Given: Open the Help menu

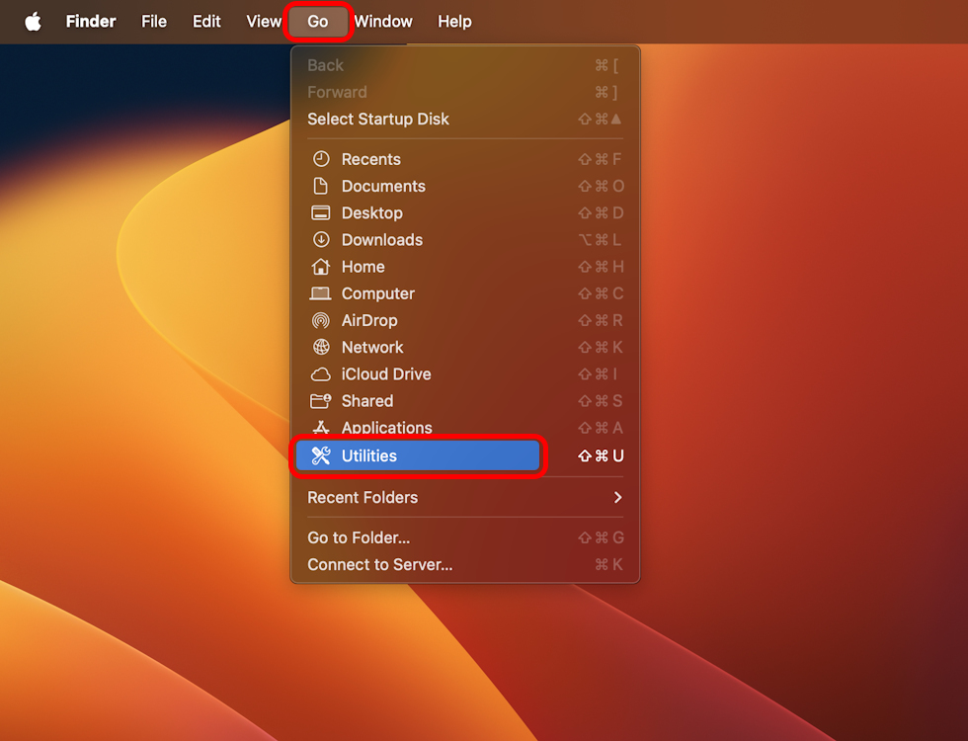Looking at the screenshot, I should click(x=454, y=22).
